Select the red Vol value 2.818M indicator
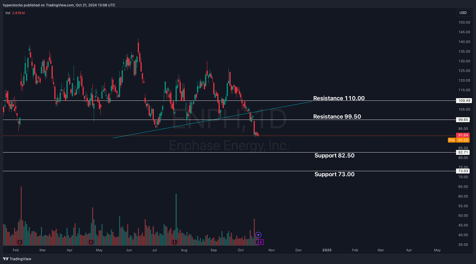This screenshot has width=476, height=264. coord(19,13)
